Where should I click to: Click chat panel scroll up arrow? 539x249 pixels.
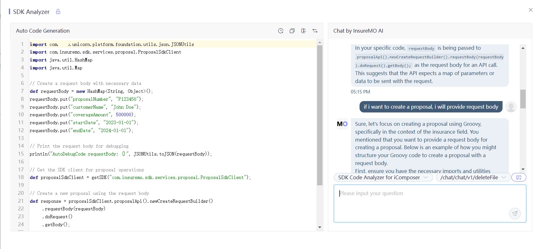coord(523,48)
